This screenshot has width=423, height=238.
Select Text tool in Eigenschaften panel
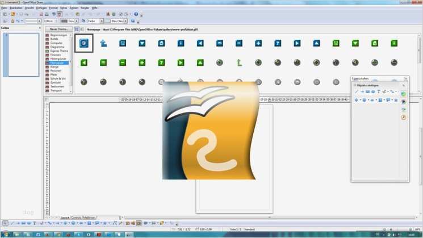[x=379, y=92]
